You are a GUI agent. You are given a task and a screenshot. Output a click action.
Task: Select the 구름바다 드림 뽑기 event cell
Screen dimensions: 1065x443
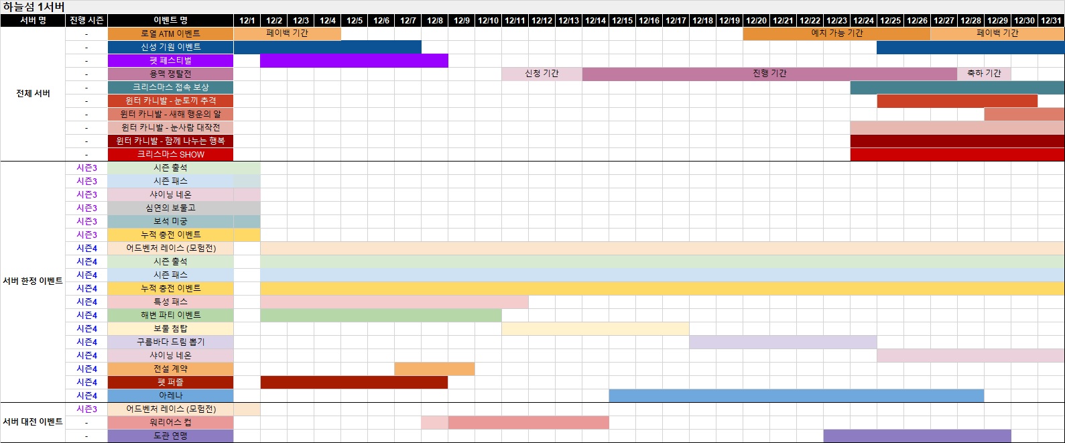170,342
